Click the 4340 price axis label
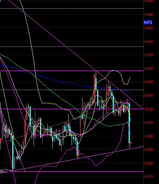 tap(149, 109)
